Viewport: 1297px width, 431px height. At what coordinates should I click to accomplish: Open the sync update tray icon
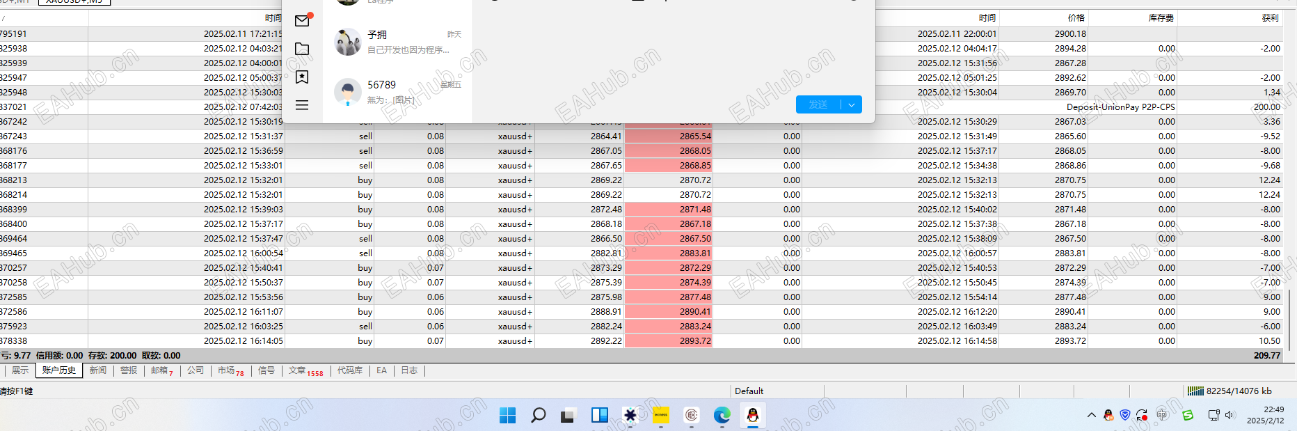(1142, 415)
